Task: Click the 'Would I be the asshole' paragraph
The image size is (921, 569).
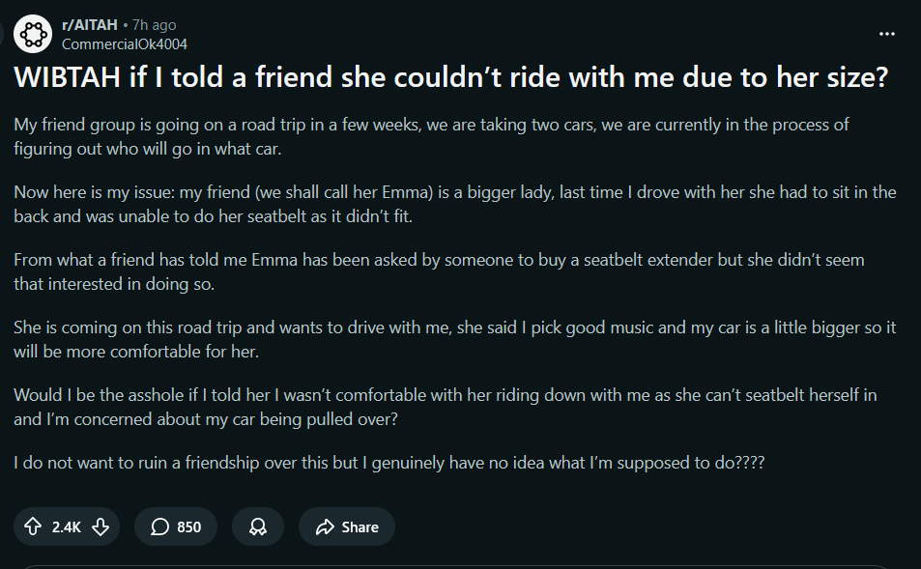Action: 446,407
